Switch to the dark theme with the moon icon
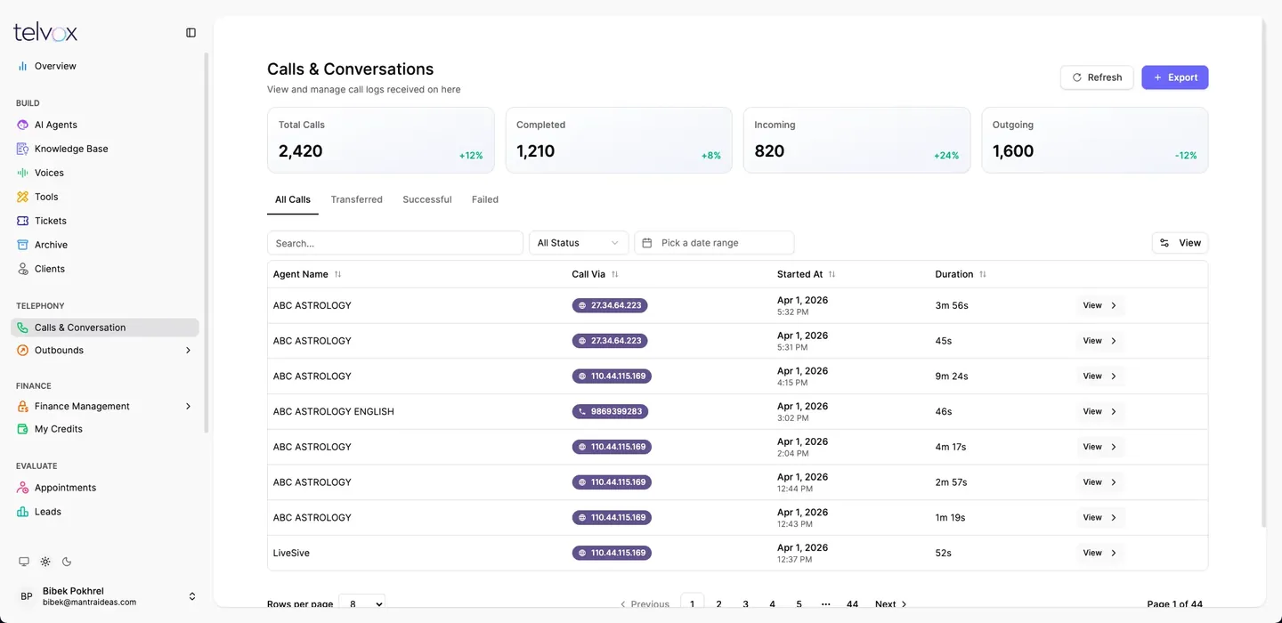 pos(67,562)
